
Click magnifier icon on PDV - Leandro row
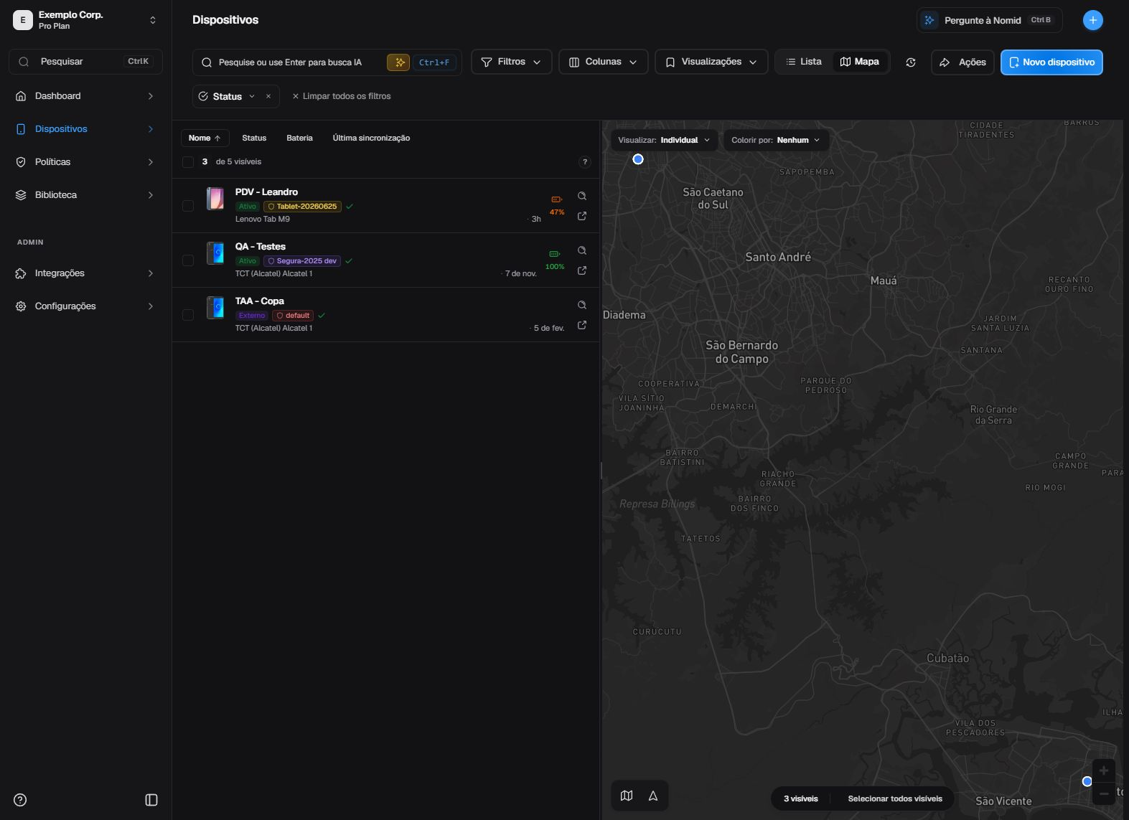coord(582,196)
